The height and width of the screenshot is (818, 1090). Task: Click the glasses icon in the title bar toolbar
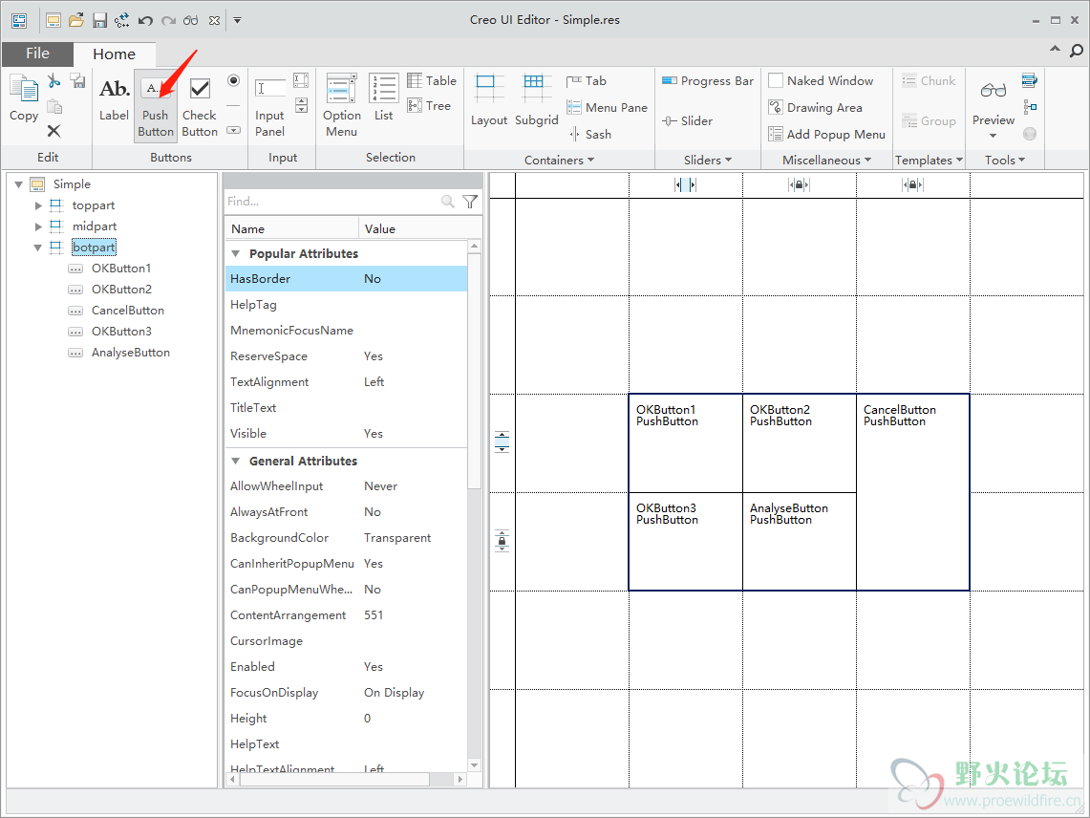pyautogui.click(x=190, y=21)
